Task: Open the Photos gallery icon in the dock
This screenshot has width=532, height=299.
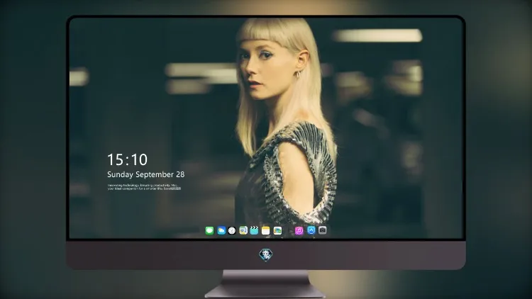Action: click(277, 231)
